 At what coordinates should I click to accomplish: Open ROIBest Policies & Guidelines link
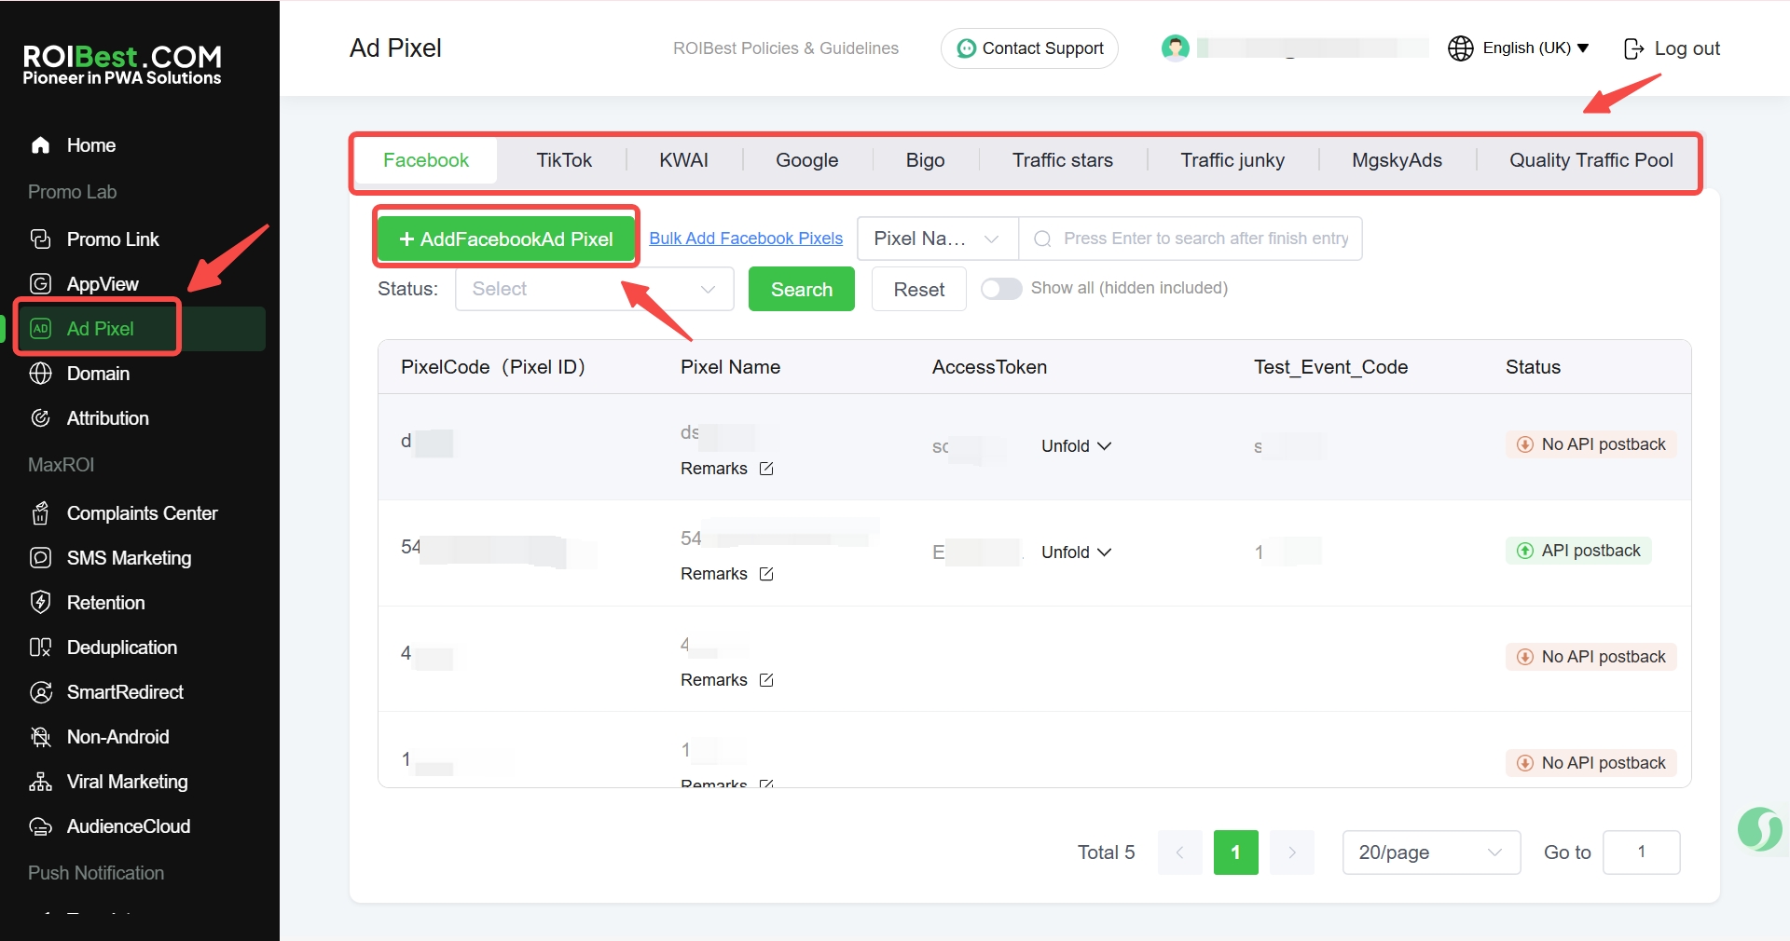click(786, 48)
